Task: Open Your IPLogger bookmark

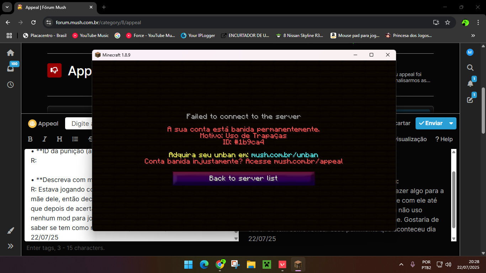Action: tap(198, 36)
